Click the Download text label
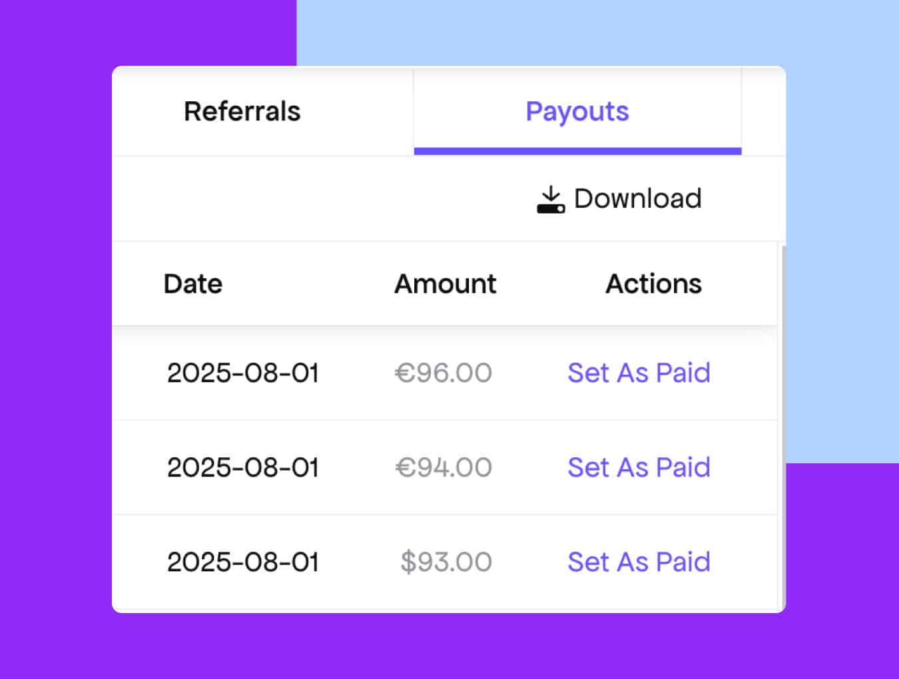The image size is (899, 679). tap(637, 198)
